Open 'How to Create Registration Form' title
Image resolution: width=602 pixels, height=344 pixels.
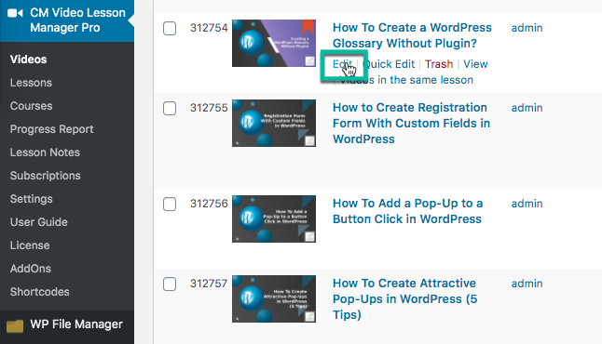pos(411,124)
